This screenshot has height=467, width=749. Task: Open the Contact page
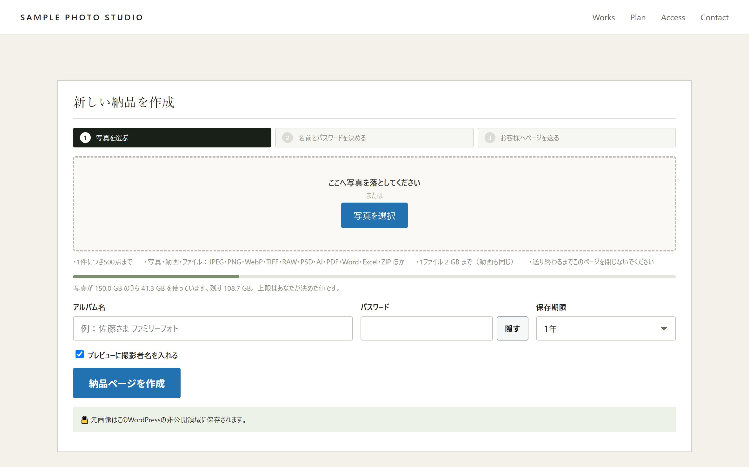[x=714, y=17]
